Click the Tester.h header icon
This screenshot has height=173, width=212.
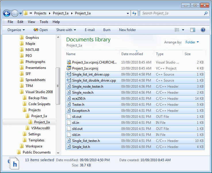pos(69,104)
